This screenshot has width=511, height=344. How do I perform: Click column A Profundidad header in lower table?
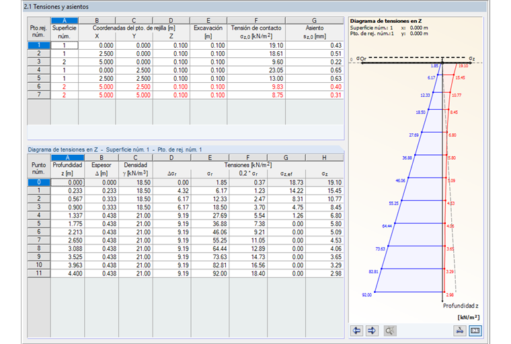[67, 158]
